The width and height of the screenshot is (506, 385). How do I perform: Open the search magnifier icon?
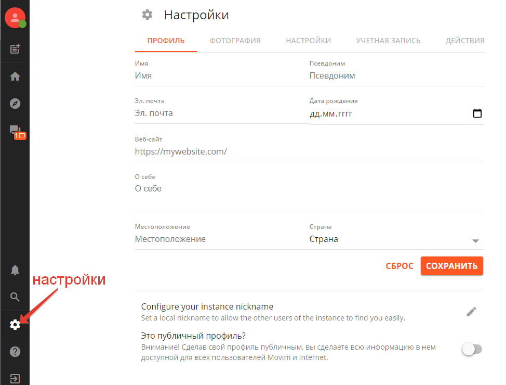[15, 297]
